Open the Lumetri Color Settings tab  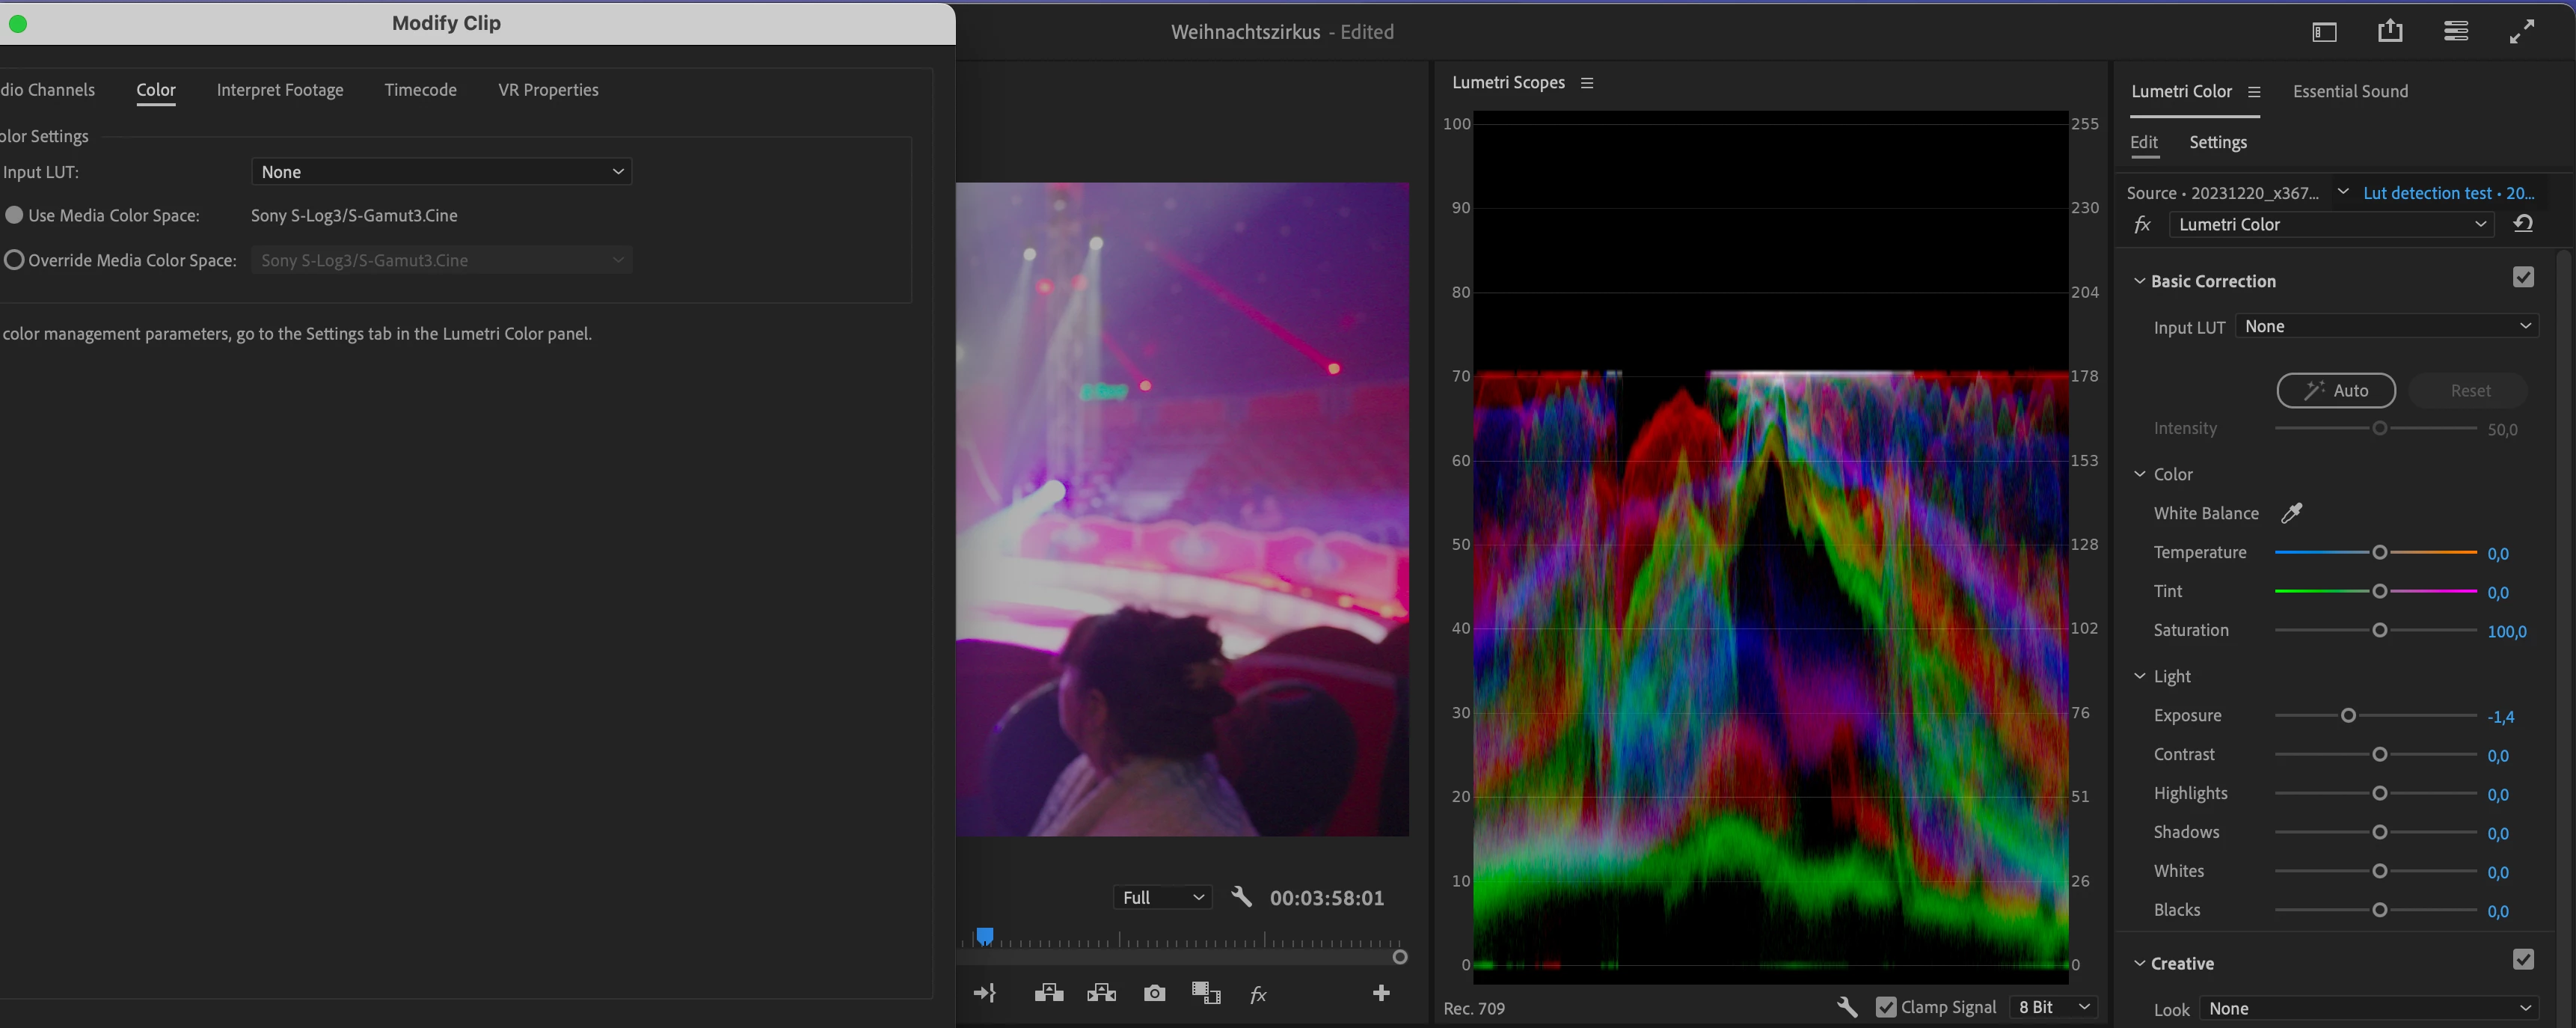coord(2217,142)
